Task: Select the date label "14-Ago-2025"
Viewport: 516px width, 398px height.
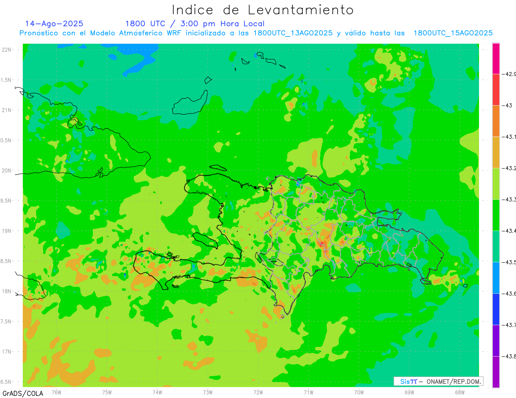Action: pyautogui.click(x=54, y=24)
